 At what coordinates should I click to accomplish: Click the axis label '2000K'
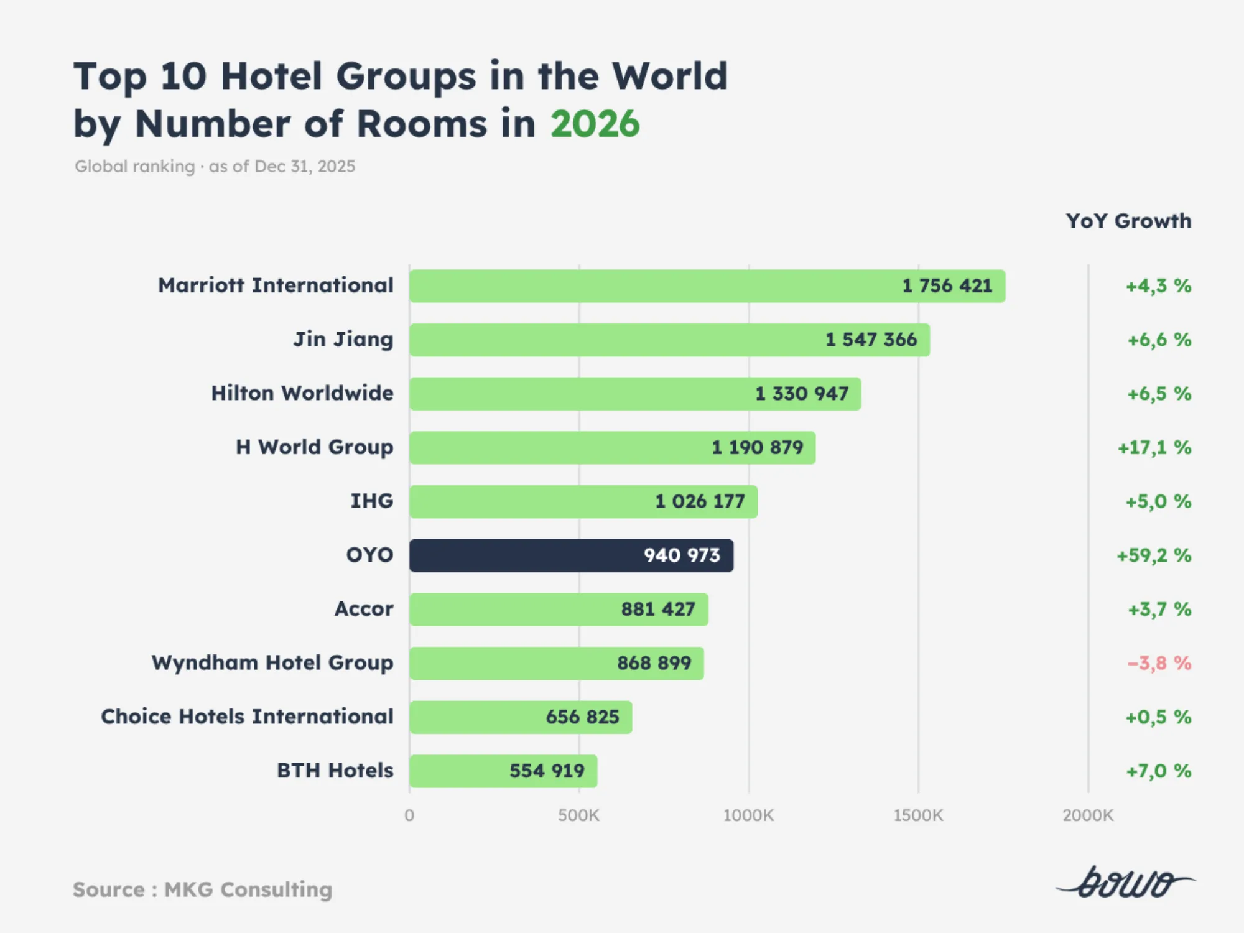[1088, 815]
